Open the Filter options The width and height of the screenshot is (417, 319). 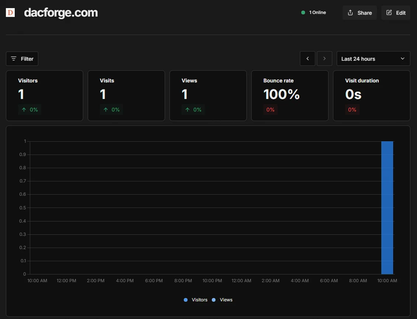pyautogui.click(x=22, y=59)
